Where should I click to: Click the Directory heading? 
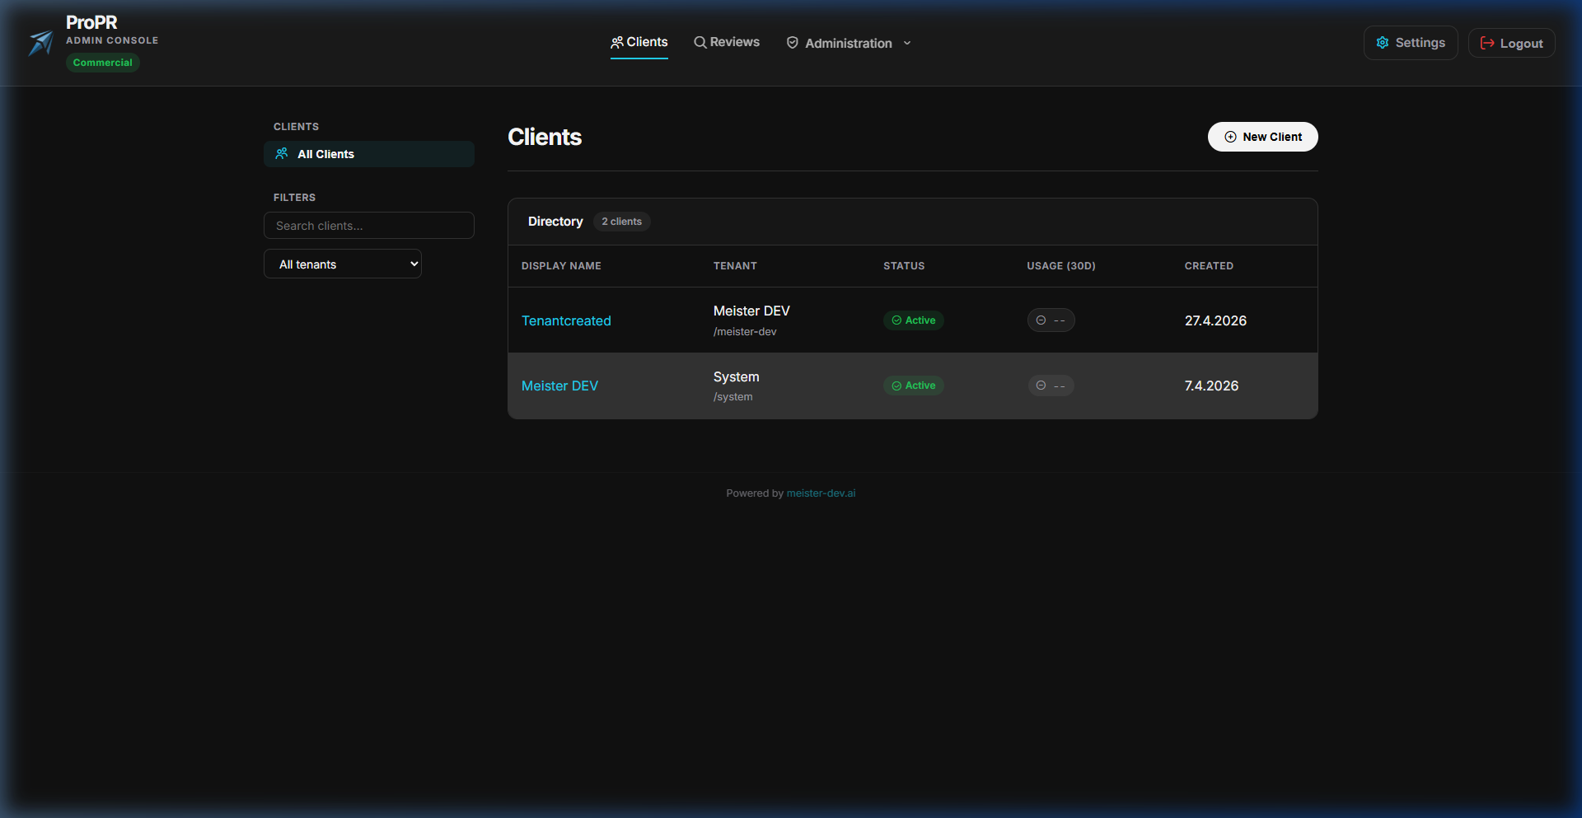555,222
